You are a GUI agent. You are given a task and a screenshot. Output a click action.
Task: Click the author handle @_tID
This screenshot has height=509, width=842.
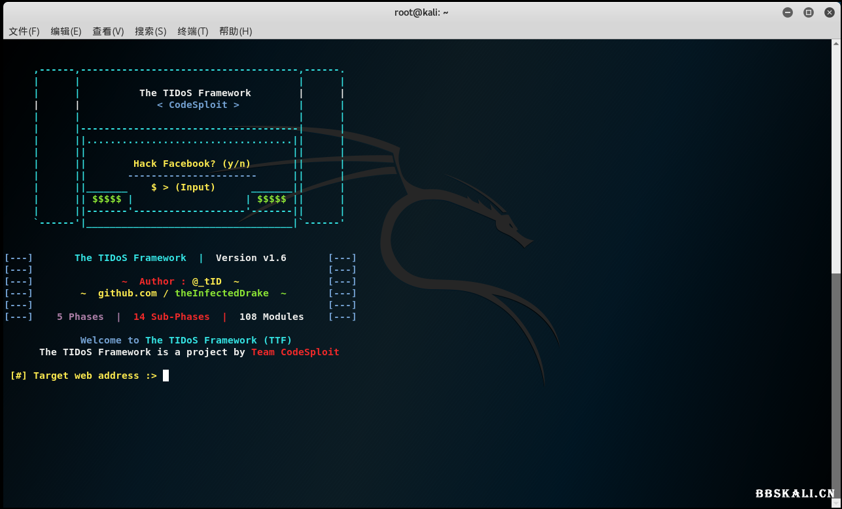(206, 281)
